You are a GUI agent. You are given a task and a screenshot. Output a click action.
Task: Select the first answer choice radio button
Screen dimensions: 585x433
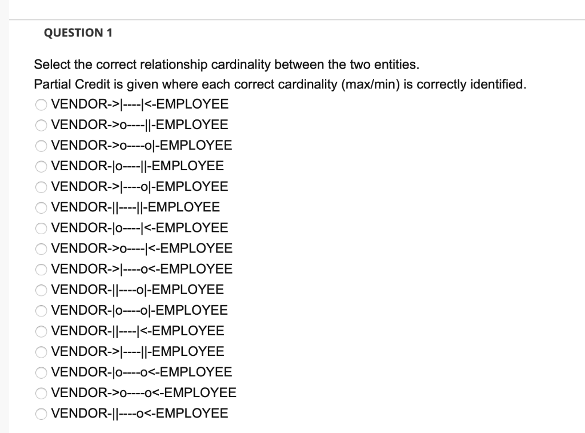click(41, 105)
